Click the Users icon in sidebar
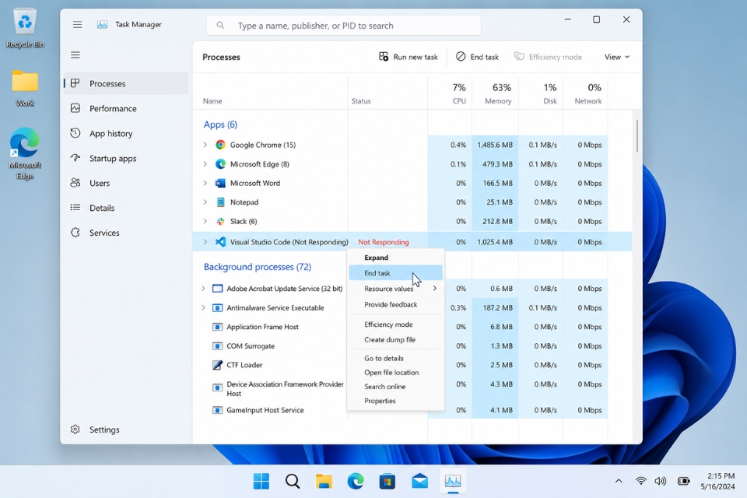747x498 pixels. point(75,183)
